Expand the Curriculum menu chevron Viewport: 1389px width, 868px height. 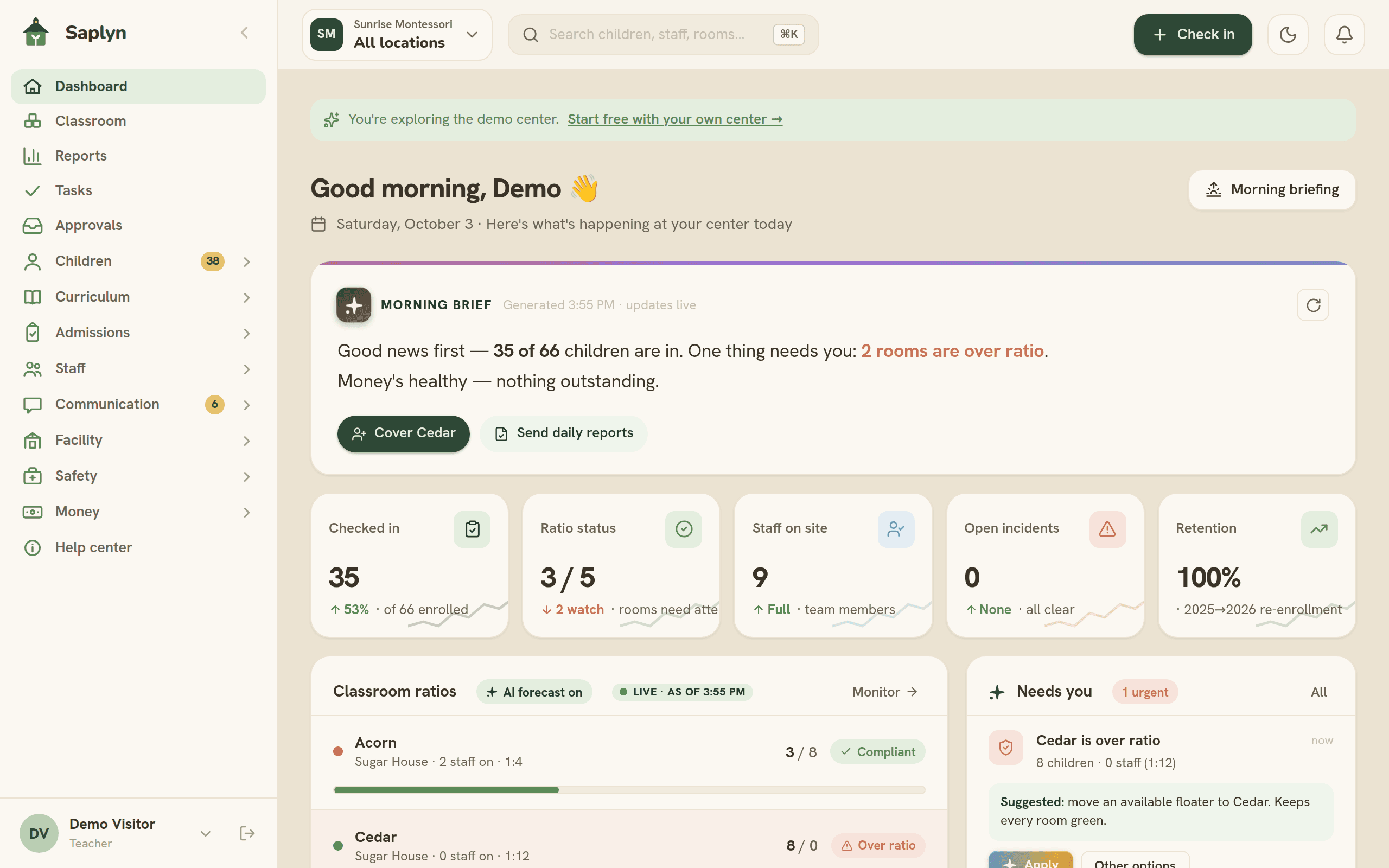247,297
